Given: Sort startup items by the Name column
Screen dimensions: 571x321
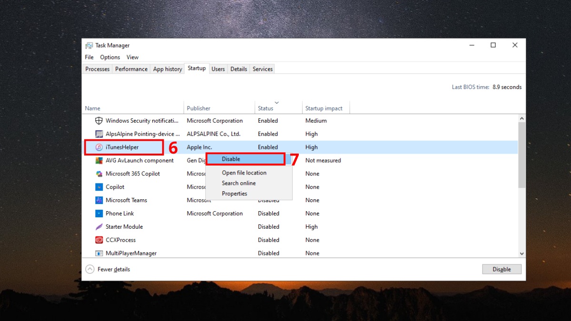Looking at the screenshot, I should click(x=92, y=108).
